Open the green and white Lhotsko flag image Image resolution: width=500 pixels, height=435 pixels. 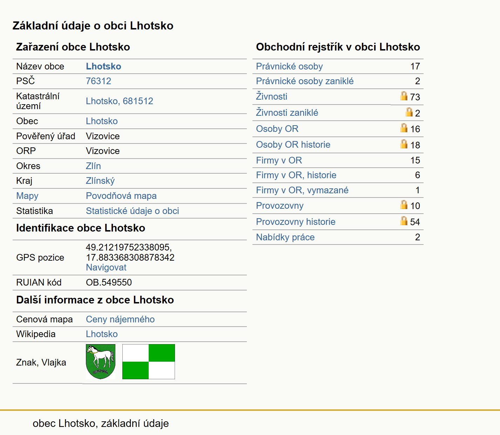(149, 362)
